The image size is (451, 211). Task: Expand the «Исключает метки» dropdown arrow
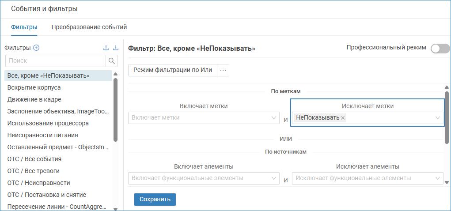[438, 118]
